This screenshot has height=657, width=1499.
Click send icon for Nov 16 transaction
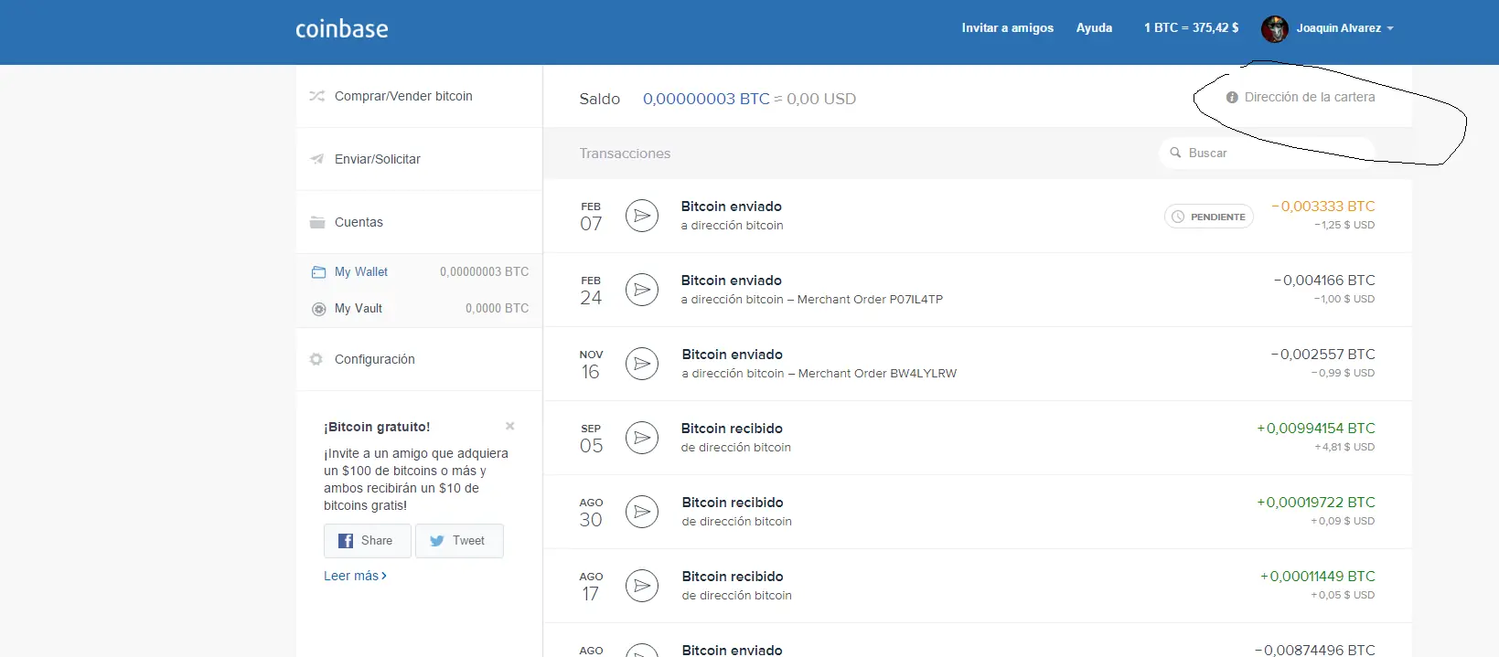click(x=642, y=364)
